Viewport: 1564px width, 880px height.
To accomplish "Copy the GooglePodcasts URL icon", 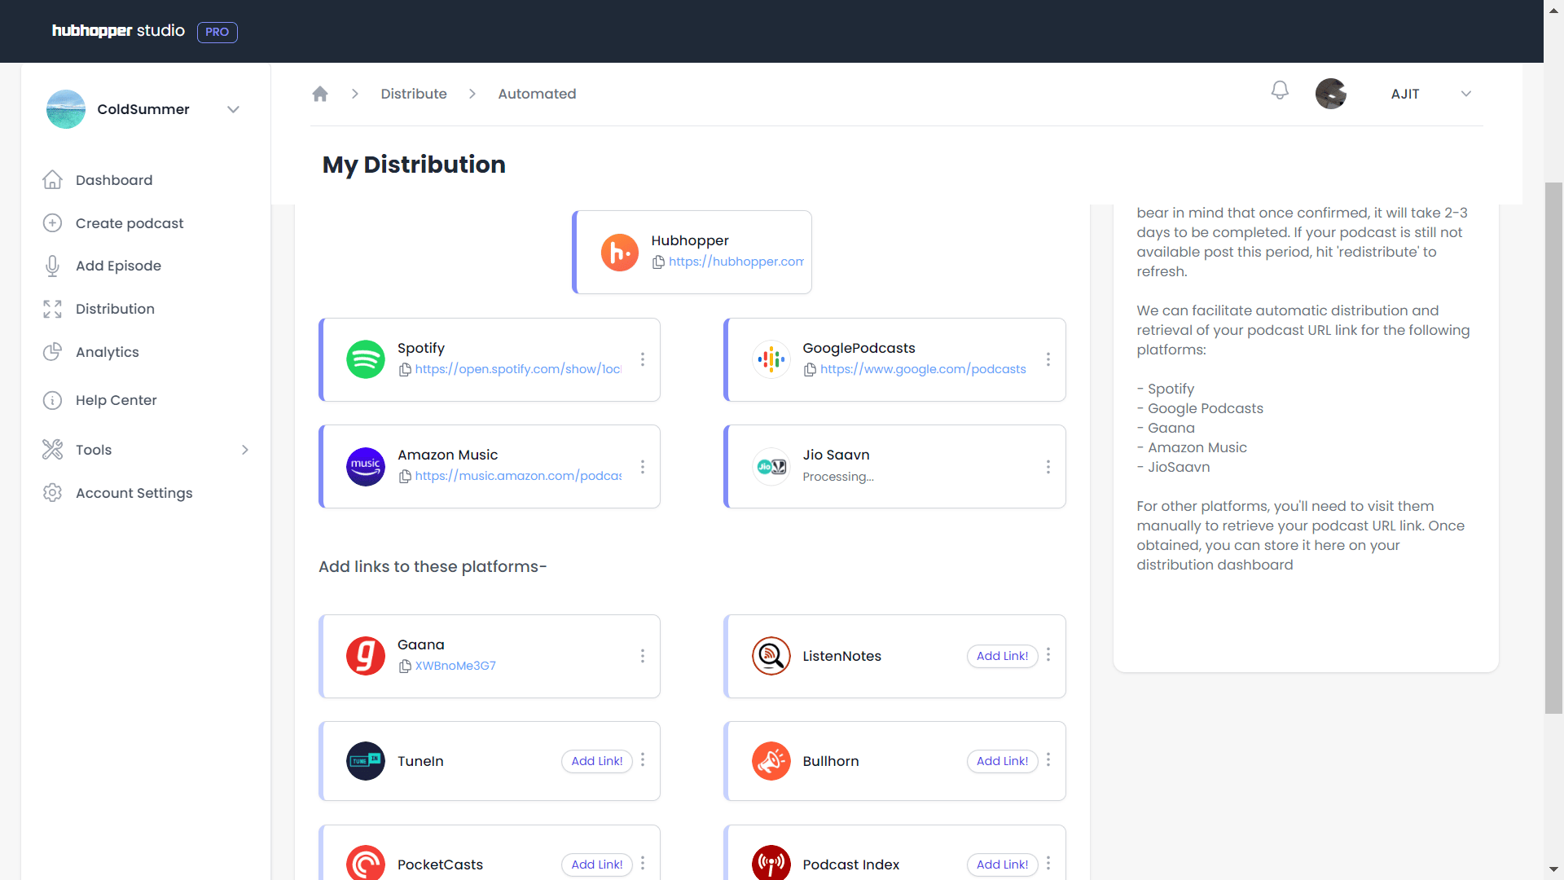I will [x=810, y=370].
